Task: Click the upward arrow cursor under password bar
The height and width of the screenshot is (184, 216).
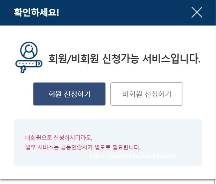Action: click(x=23, y=69)
